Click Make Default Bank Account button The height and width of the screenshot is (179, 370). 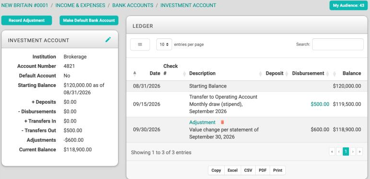89,20
